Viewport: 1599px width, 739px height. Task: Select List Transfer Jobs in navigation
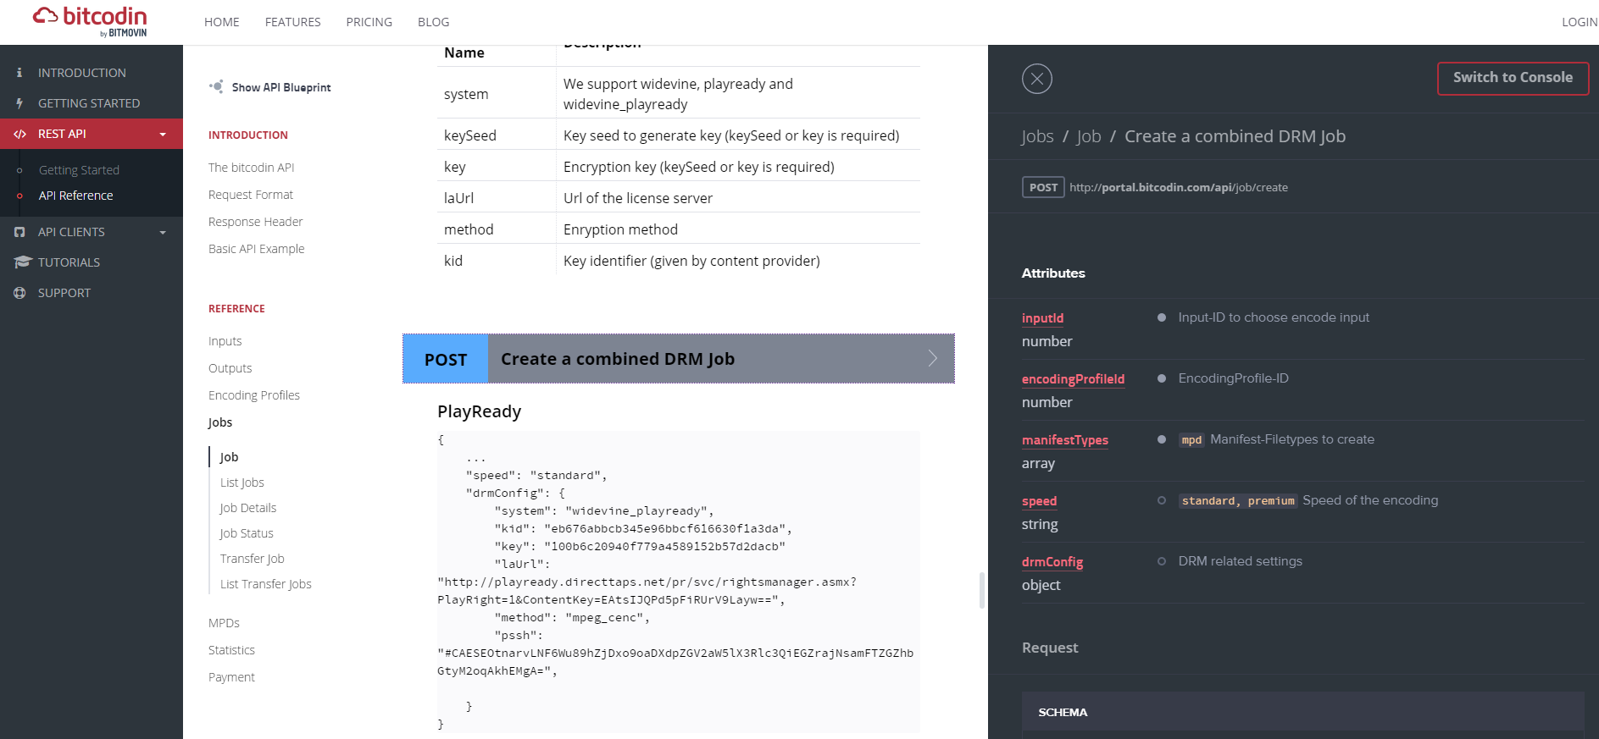point(266,584)
